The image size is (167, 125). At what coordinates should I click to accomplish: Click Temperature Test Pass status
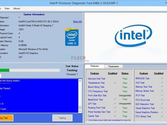[x=125, y=83]
